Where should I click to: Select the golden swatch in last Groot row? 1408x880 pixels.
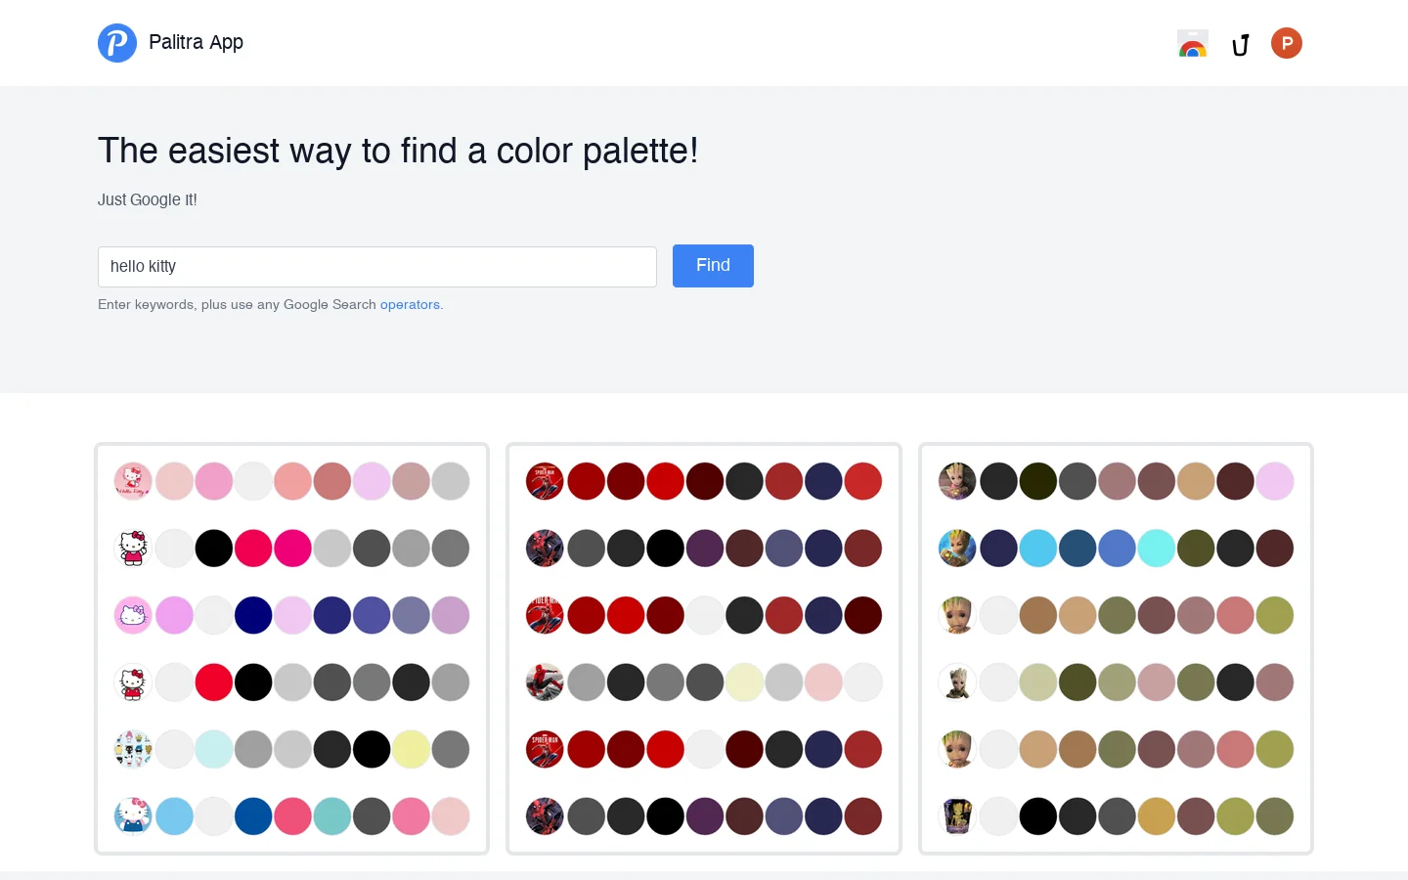click(x=1157, y=816)
